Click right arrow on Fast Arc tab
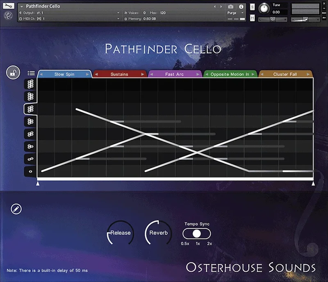 pos(198,74)
